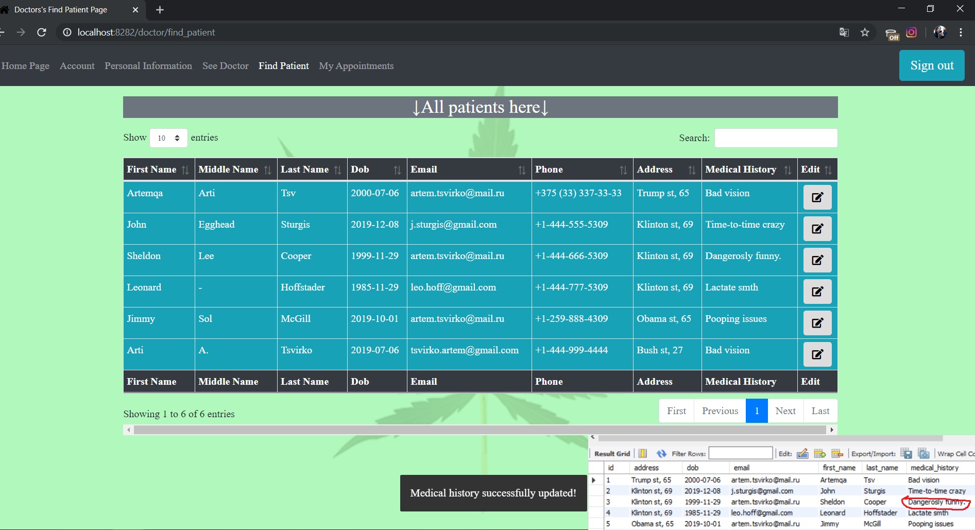This screenshot has height=530, width=975.
Task: Edit Arti Tsvirko's patient record
Action: coord(817,354)
